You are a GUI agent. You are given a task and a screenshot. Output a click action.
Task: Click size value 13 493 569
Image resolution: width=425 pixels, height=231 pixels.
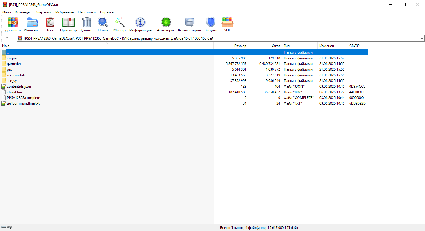click(x=238, y=75)
